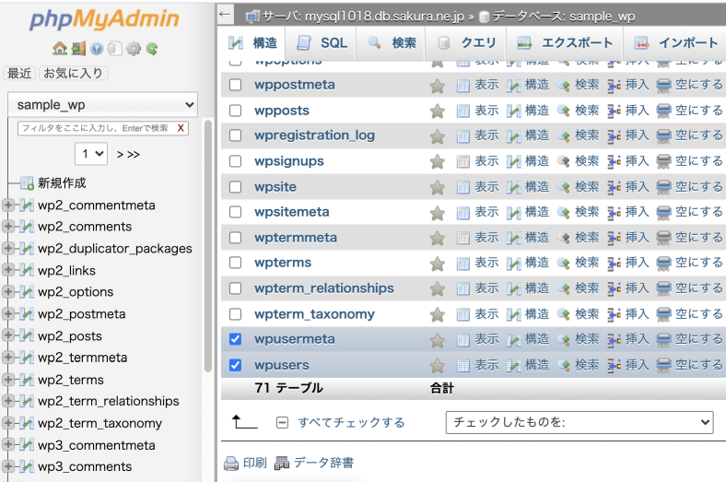This screenshot has width=726, height=482.
Task: Switch to 構造 tab
Action: point(252,43)
